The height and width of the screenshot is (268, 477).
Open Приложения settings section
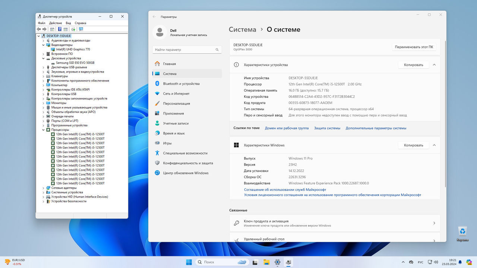(x=187, y=114)
